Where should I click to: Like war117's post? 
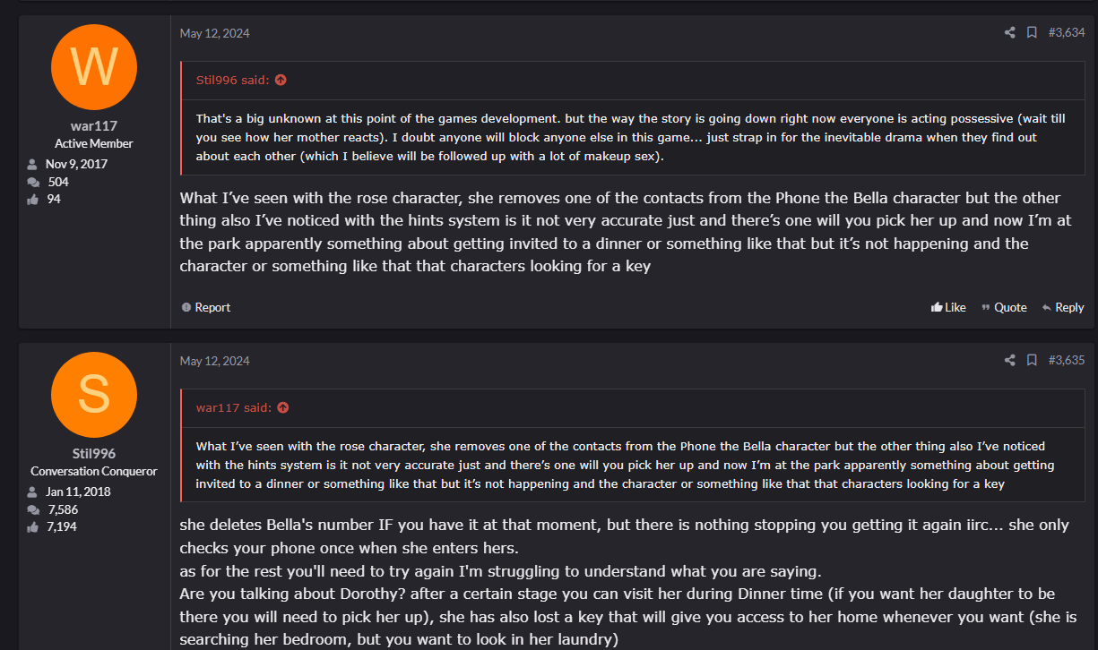[948, 307]
